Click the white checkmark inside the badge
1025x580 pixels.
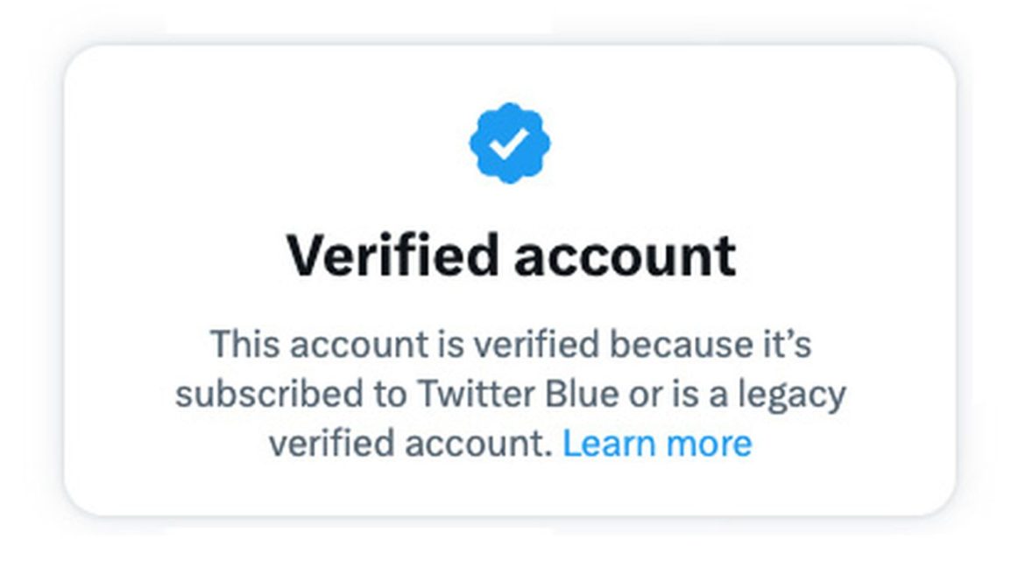click(x=509, y=143)
